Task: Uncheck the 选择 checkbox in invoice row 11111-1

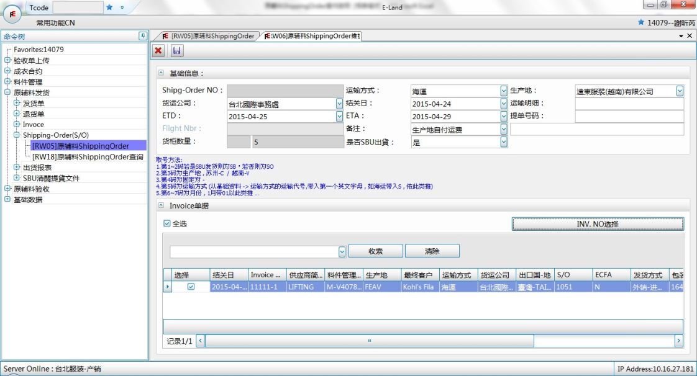Action: click(x=191, y=287)
